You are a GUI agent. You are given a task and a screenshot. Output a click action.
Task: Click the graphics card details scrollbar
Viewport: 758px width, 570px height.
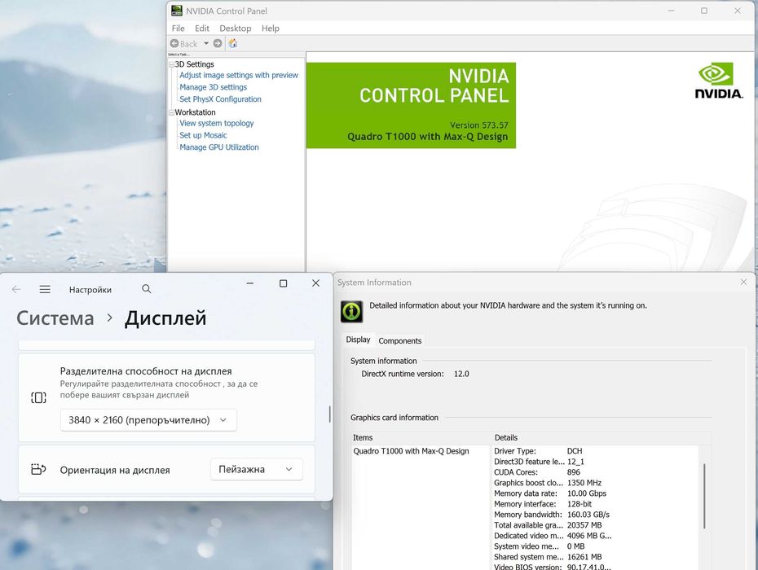point(704,496)
